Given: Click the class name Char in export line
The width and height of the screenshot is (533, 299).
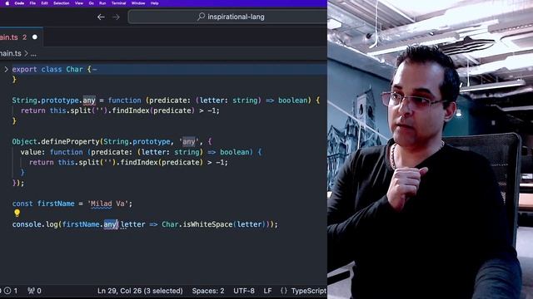Looking at the screenshot, I should click(74, 70).
